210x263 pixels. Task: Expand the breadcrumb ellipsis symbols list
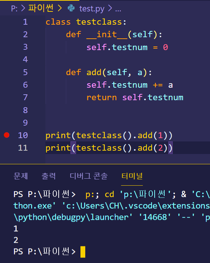tap(118, 10)
